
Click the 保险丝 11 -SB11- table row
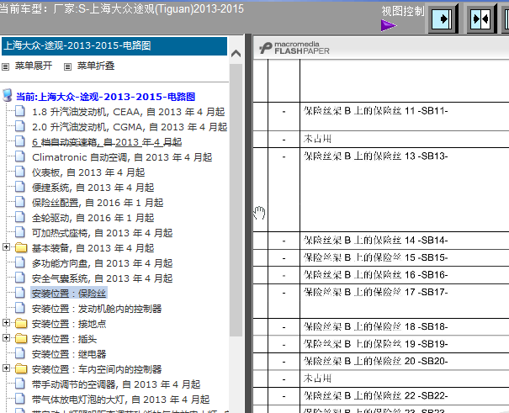coord(381,116)
